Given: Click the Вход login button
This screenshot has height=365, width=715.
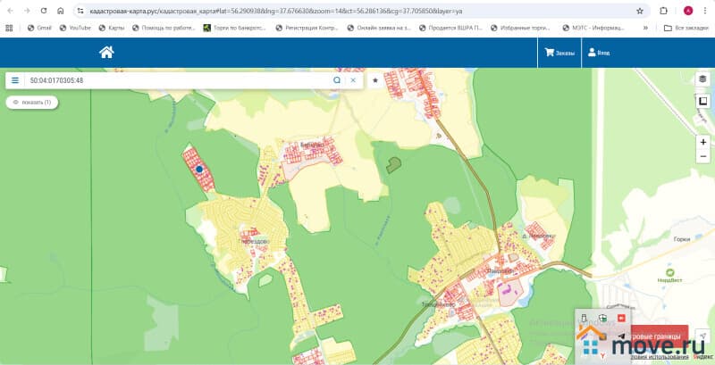Looking at the screenshot, I should [x=598, y=53].
